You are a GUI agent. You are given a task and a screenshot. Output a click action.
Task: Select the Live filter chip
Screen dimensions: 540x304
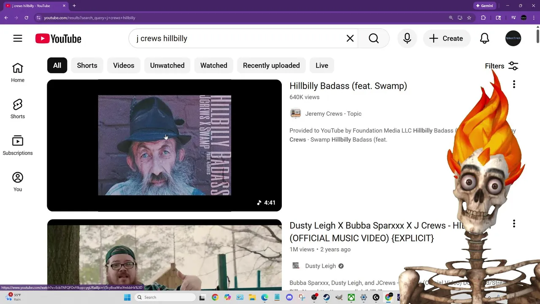pyautogui.click(x=321, y=65)
